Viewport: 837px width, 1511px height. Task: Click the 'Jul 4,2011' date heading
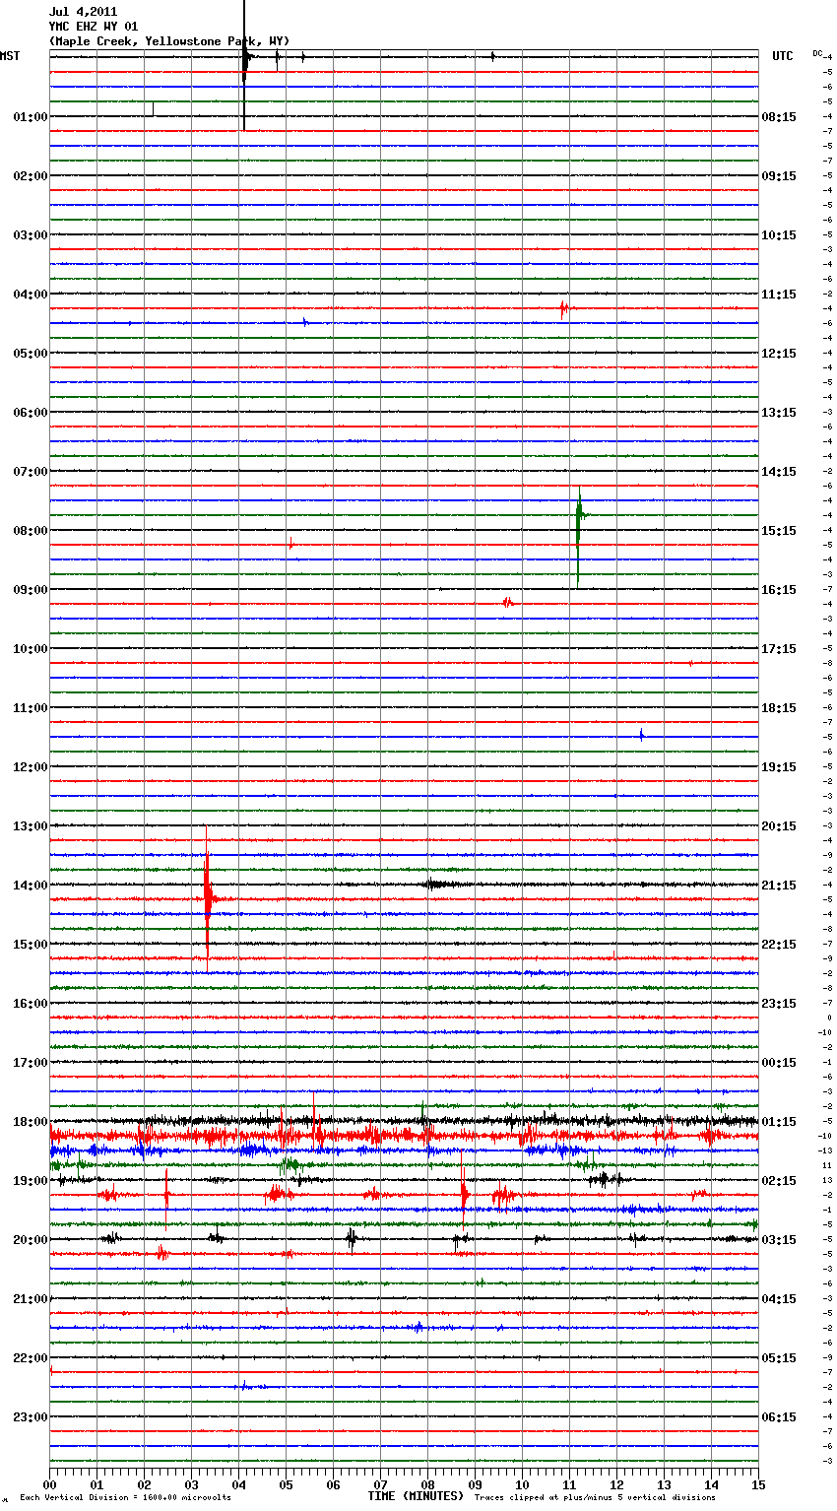(x=83, y=12)
